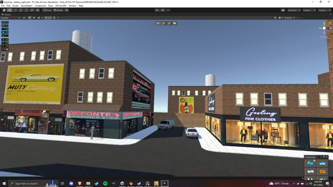This screenshot has width=333, height=187.
Task: Select the Hand tool
Action: 4,10
